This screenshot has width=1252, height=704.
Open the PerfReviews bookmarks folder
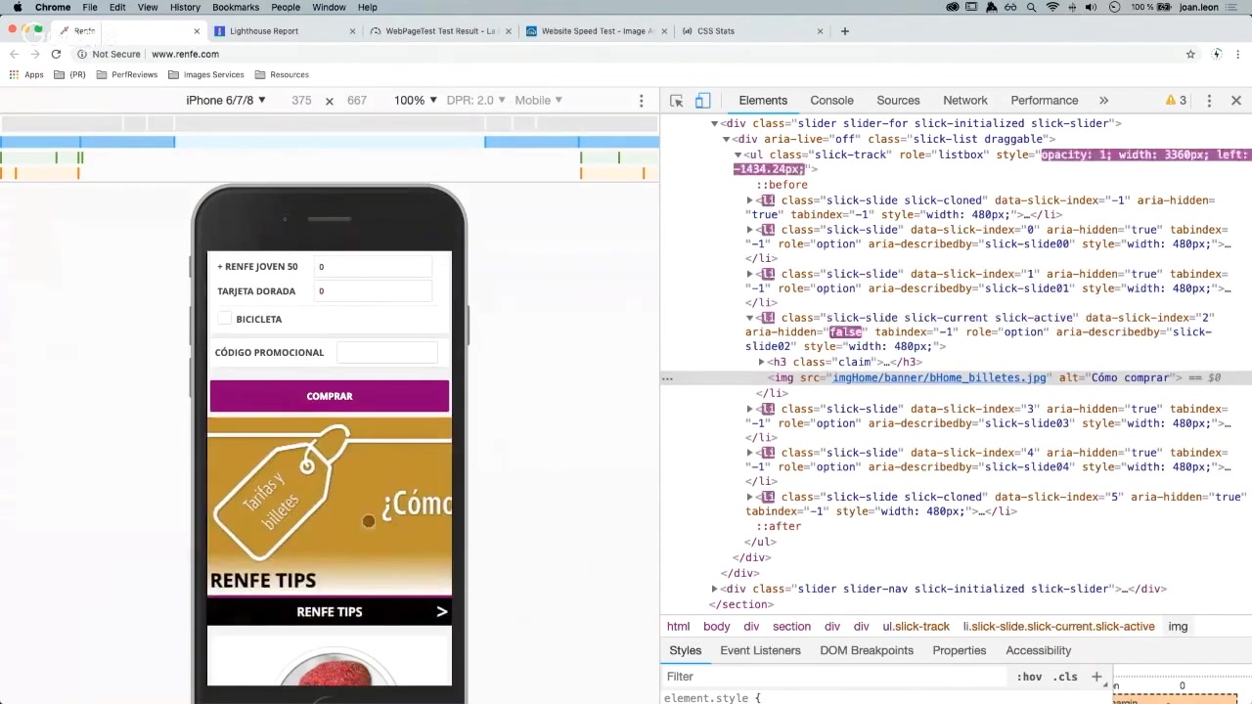127,75
